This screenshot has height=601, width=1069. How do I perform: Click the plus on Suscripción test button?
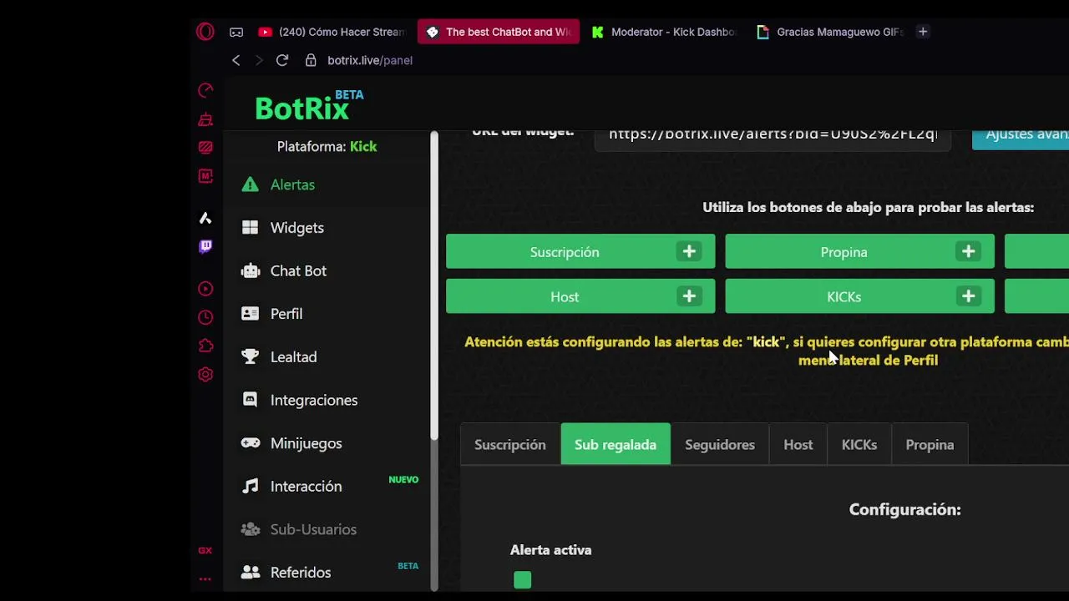click(689, 252)
